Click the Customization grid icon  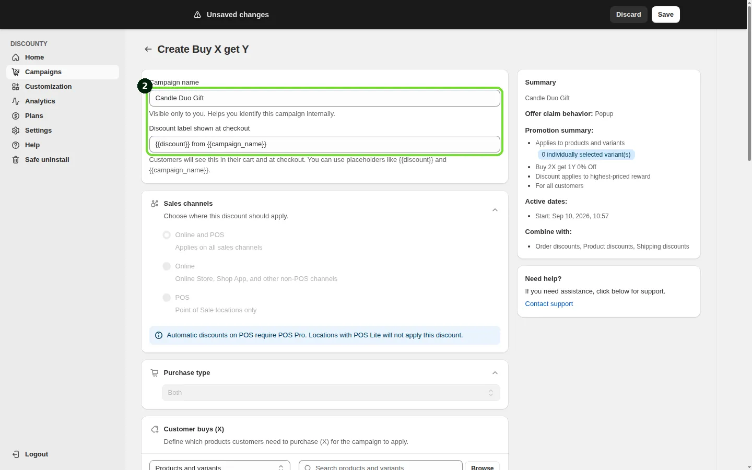16,87
